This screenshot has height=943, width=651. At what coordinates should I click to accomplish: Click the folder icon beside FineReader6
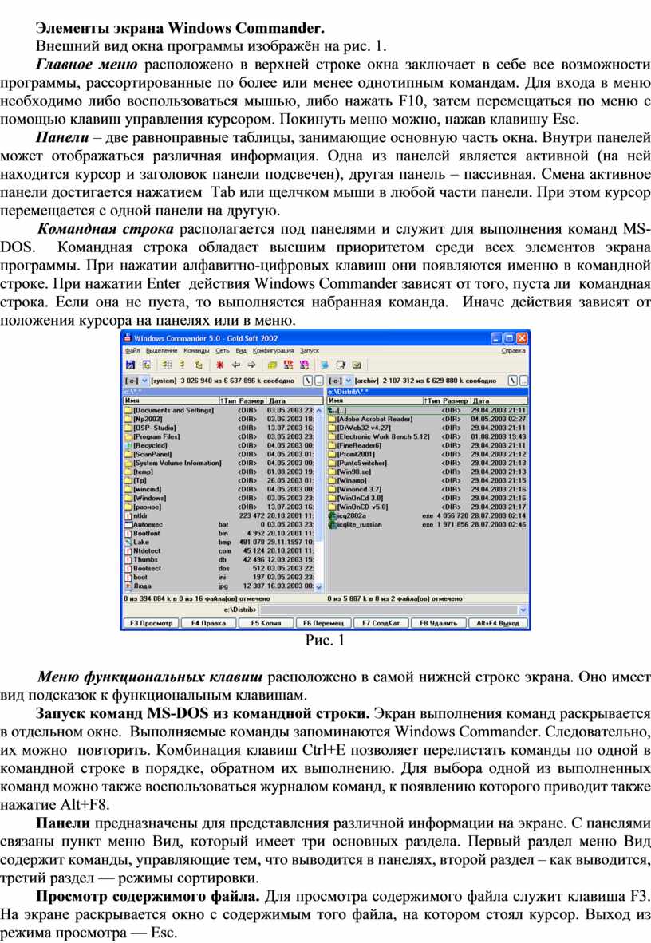[x=332, y=446]
